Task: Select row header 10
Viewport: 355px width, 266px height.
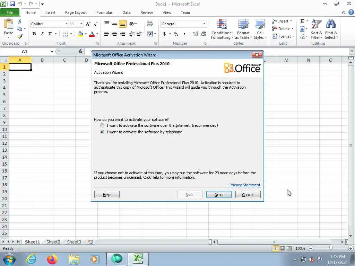Action: [5, 130]
